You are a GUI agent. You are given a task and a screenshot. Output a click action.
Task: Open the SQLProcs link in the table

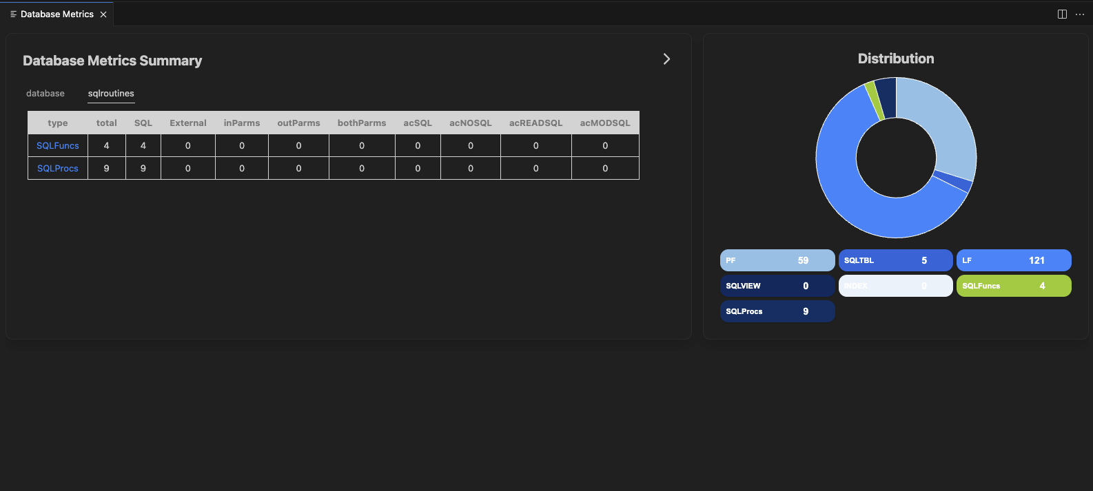(58, 169)
